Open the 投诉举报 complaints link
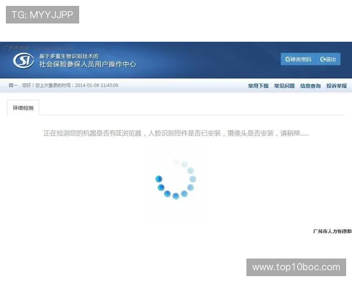Image resolution: width=352 pixels, height=282 pixels. click(x=337, y=86)
